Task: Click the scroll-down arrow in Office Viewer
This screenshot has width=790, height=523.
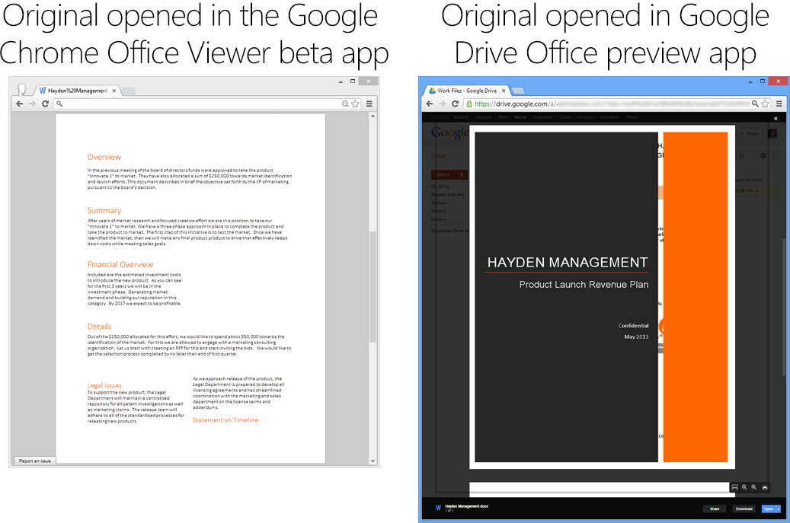Action: click(x=373, y=461)
